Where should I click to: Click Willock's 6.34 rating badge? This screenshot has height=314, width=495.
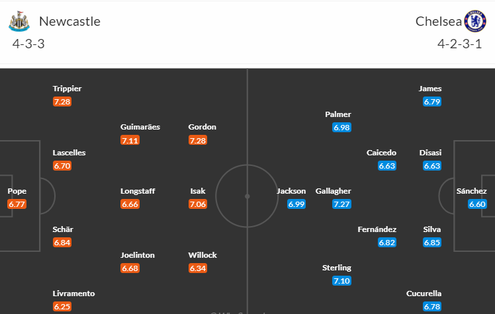[198, 268]
